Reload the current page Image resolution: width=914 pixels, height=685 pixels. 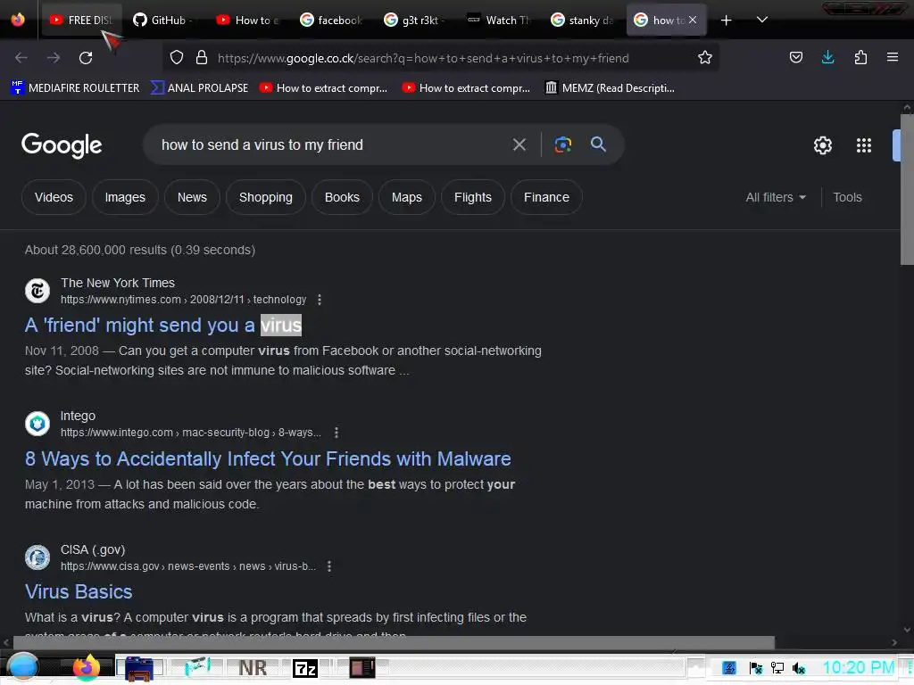tap(86, 58)
